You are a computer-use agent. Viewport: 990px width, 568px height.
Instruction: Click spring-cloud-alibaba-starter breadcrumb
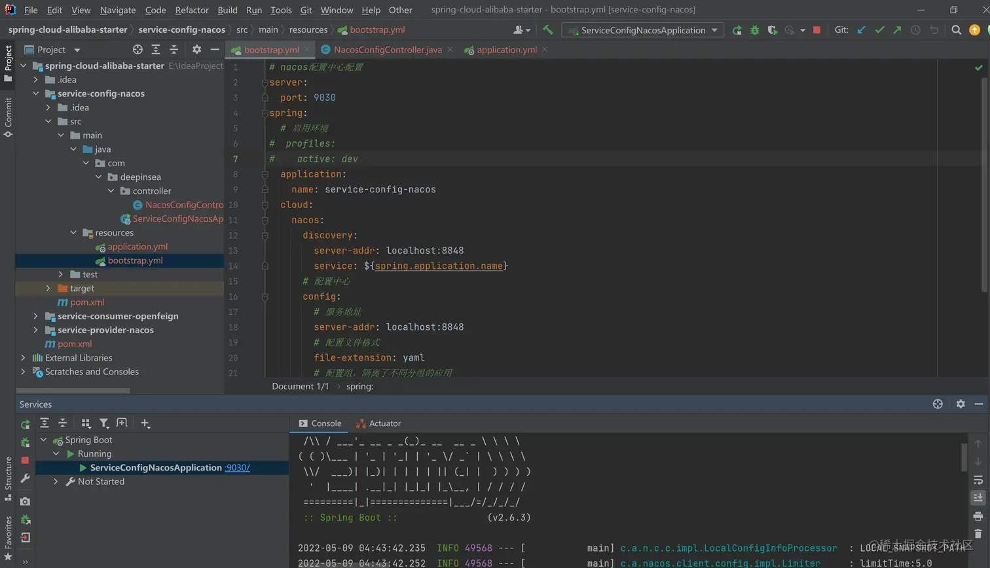(68, 29)
